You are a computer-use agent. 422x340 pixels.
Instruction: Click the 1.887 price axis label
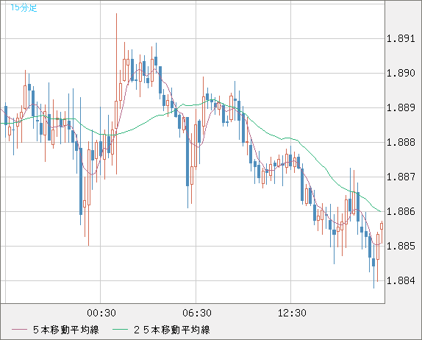[401, 177]
